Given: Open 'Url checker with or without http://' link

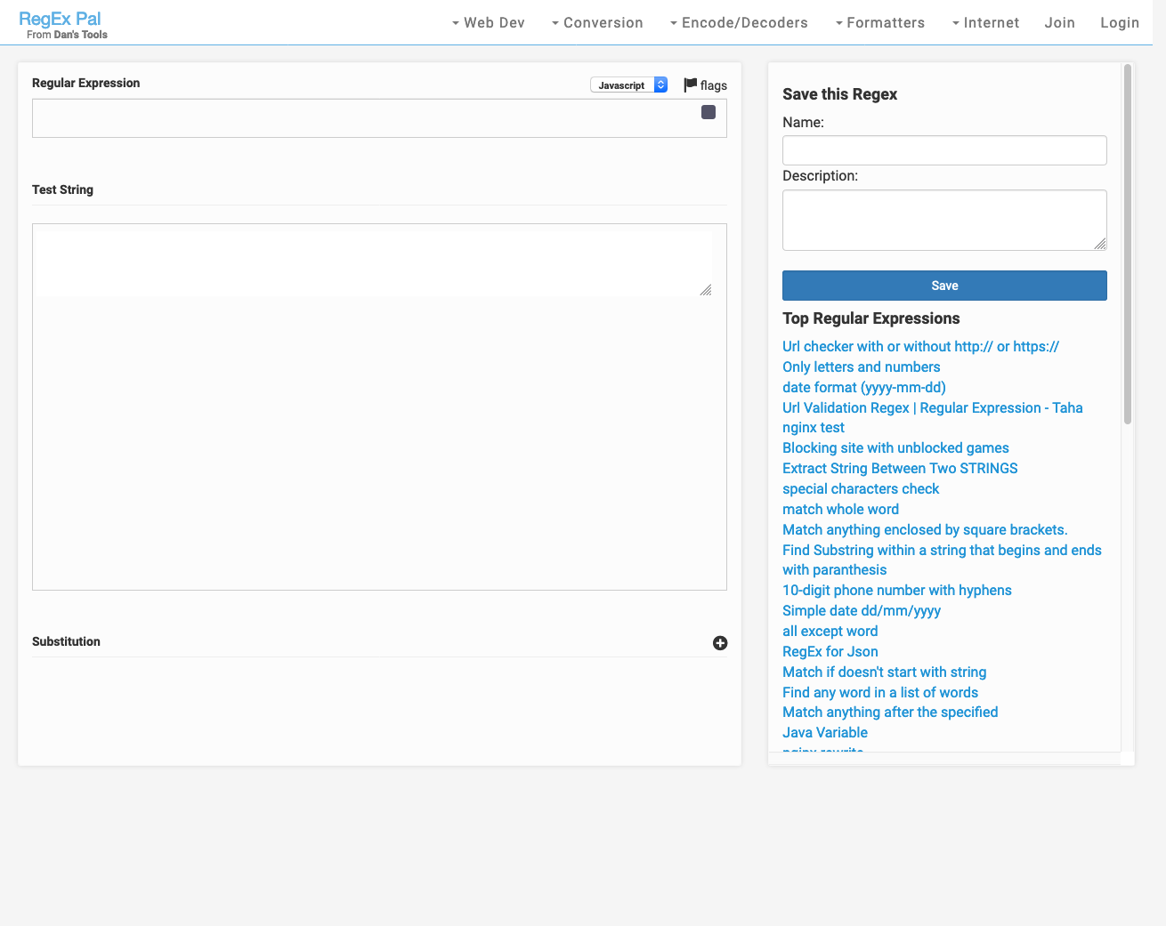Looking at the screenshot, I should pyautogui.click(x=920, y=347).
